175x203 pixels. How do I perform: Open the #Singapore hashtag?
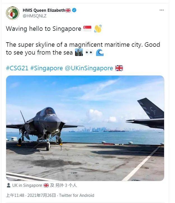[x=46, y=68]
